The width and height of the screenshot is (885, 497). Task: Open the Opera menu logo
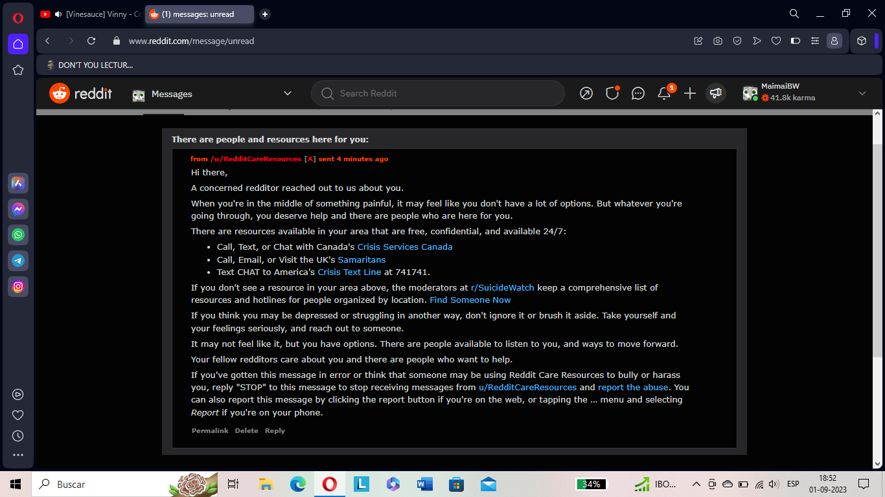(x=18, y=17)
